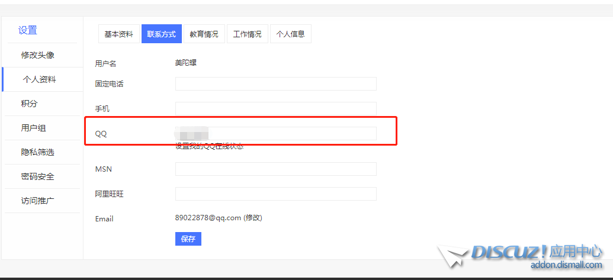Click the Discuz! 应用中心 watermark logo
Screen dimensions: 613x280
521,256
